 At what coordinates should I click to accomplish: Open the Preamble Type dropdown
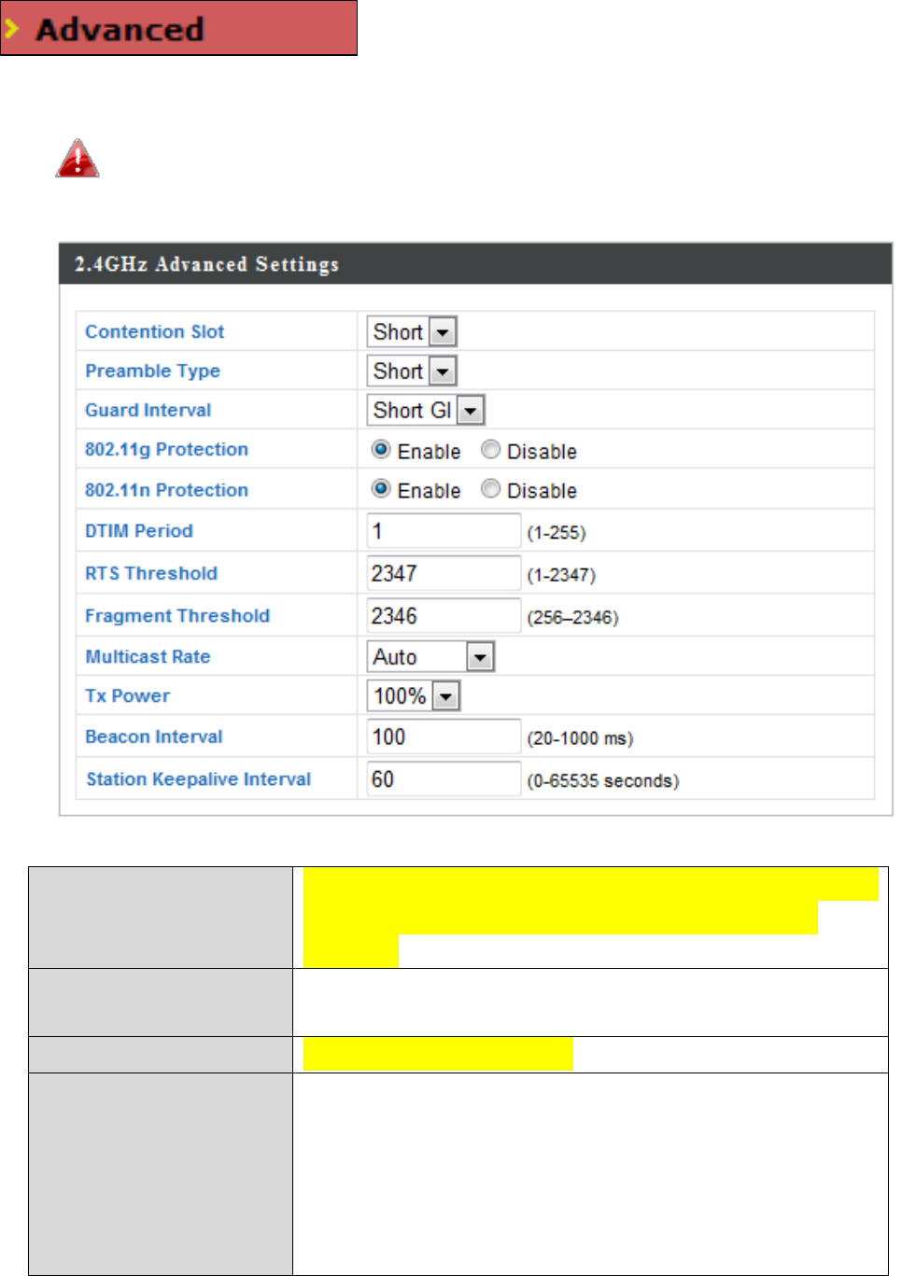tap(412, 371)
